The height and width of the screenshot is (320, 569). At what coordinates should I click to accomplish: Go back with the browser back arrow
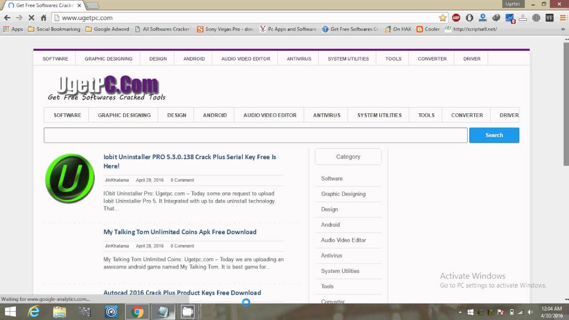[x=7, y=18]
